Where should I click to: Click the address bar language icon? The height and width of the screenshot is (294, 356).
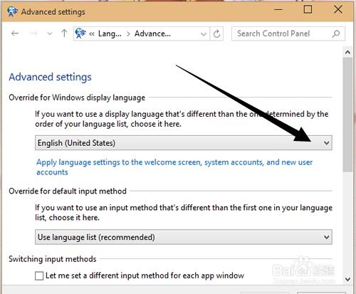tap(80, 33)
